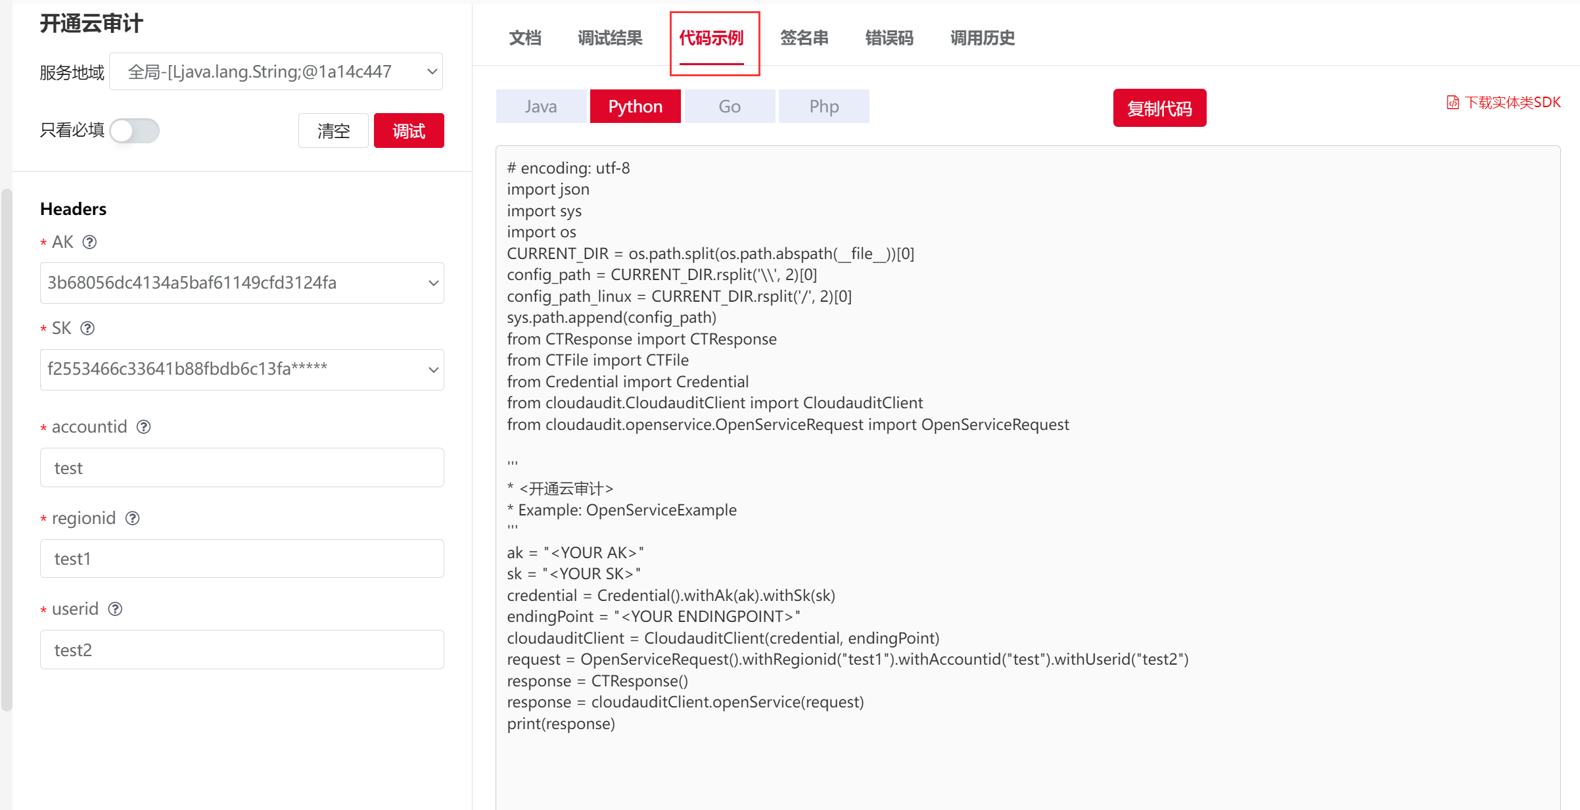Open the 服务地域 region dropdown

pos(276,71)
